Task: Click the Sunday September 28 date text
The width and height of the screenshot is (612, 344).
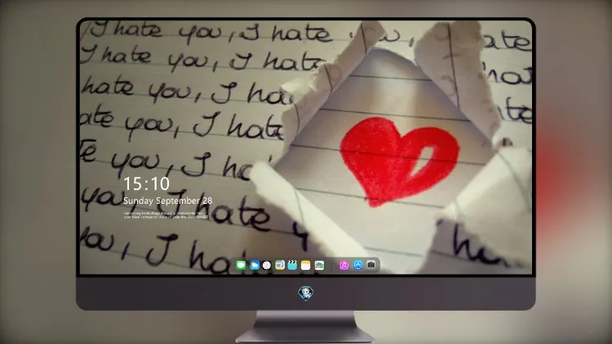Action: click(168, 201)
